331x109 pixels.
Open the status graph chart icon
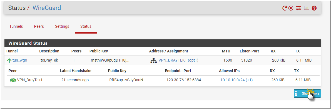tap(306, 8)
